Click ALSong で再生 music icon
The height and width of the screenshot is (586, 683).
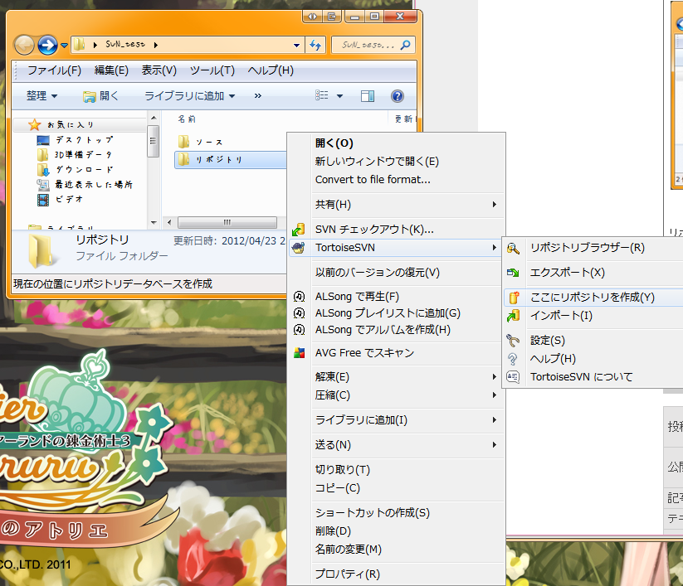tap(299, 297)
